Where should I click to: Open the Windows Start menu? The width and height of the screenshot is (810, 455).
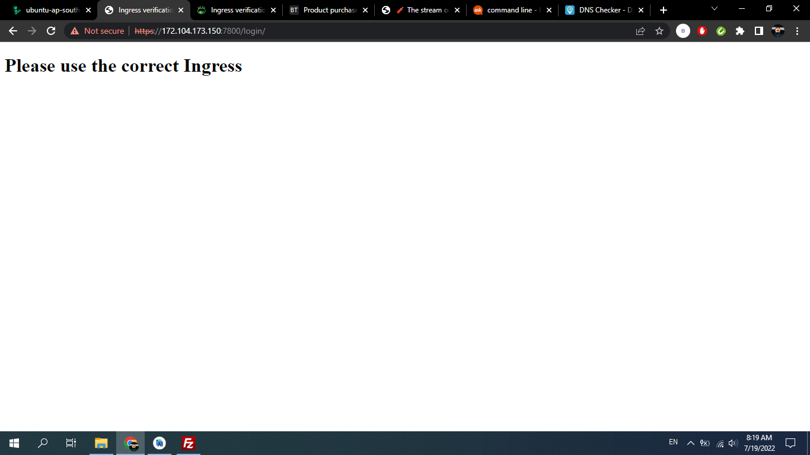(14, 443)
